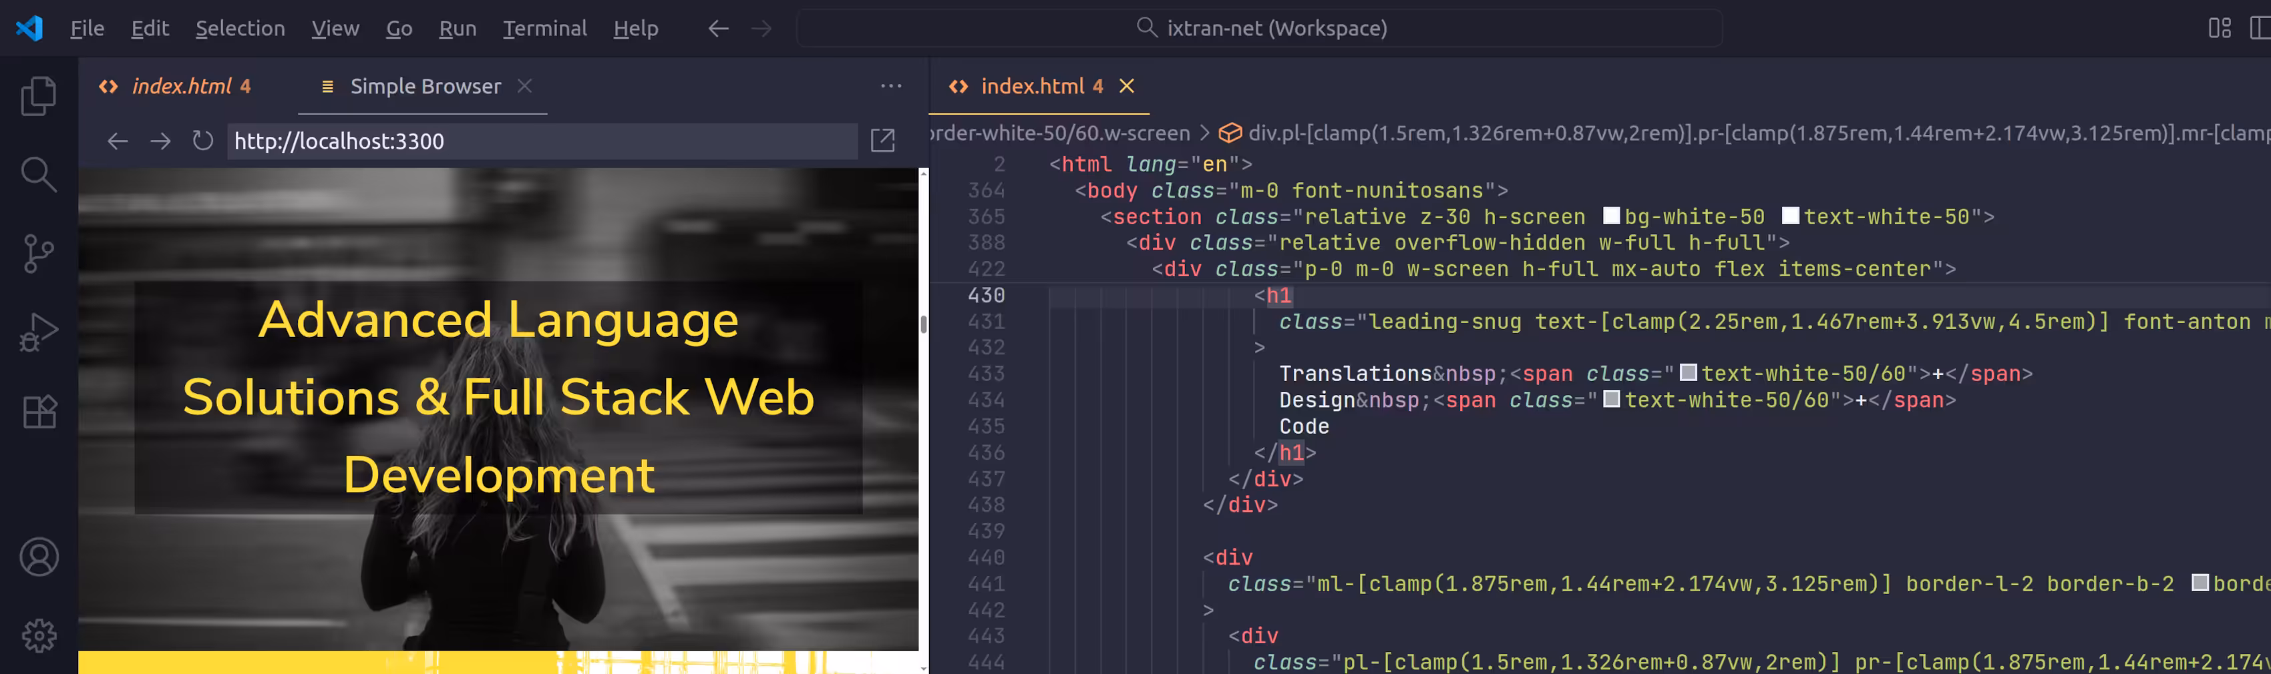Switch to the Simple Browser tab

point(424,86)
